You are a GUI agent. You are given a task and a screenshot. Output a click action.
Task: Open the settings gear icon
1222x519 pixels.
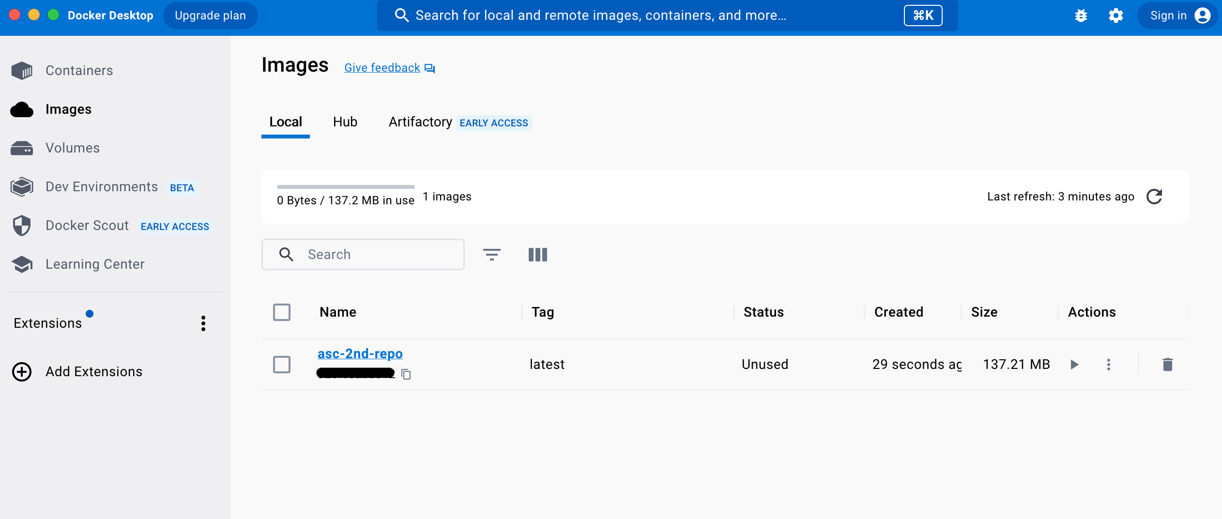(1116, 15)
